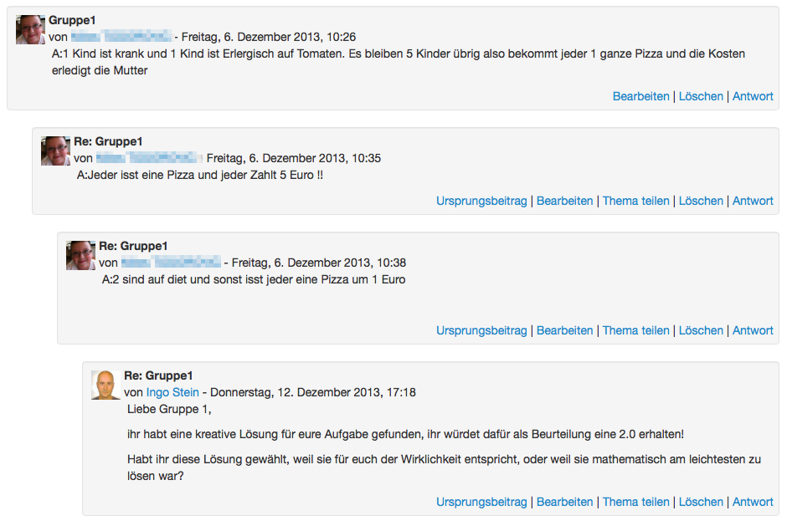Click Löschen on Ingo Stein's reply
787x526 pixels.
pos(701,502)
